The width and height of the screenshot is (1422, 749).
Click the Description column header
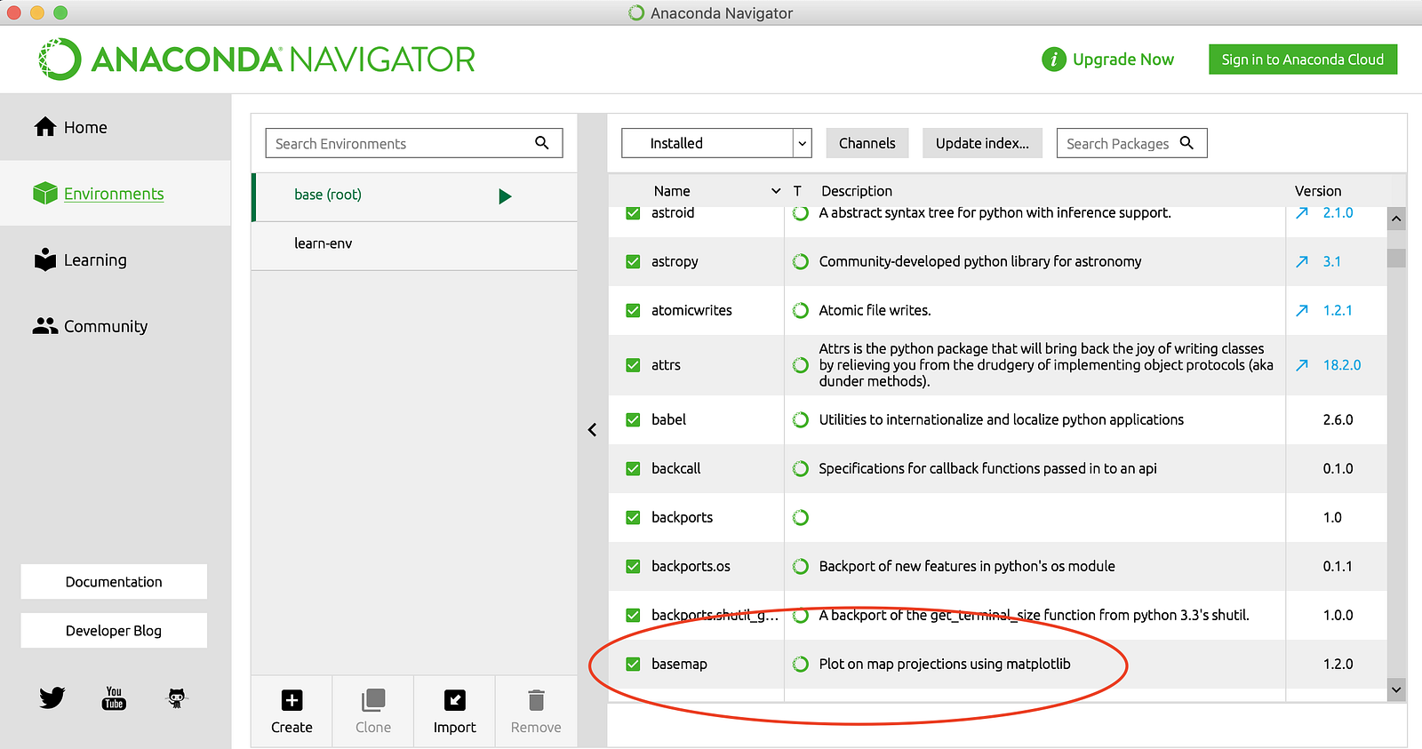[857, 191]
